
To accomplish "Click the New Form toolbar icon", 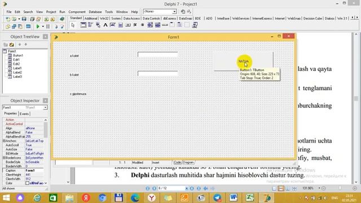I will tap(28, 27).
